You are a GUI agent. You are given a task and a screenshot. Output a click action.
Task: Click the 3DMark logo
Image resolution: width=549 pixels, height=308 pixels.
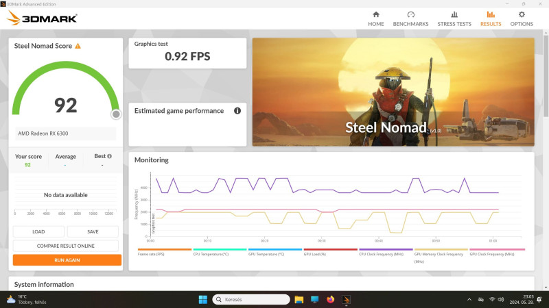coord(42,18)
